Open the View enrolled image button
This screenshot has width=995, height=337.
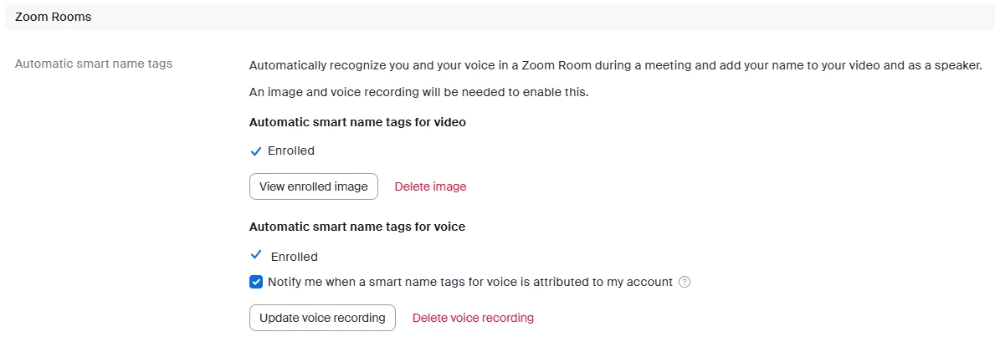pyautogui.click(x=314, y=186)
